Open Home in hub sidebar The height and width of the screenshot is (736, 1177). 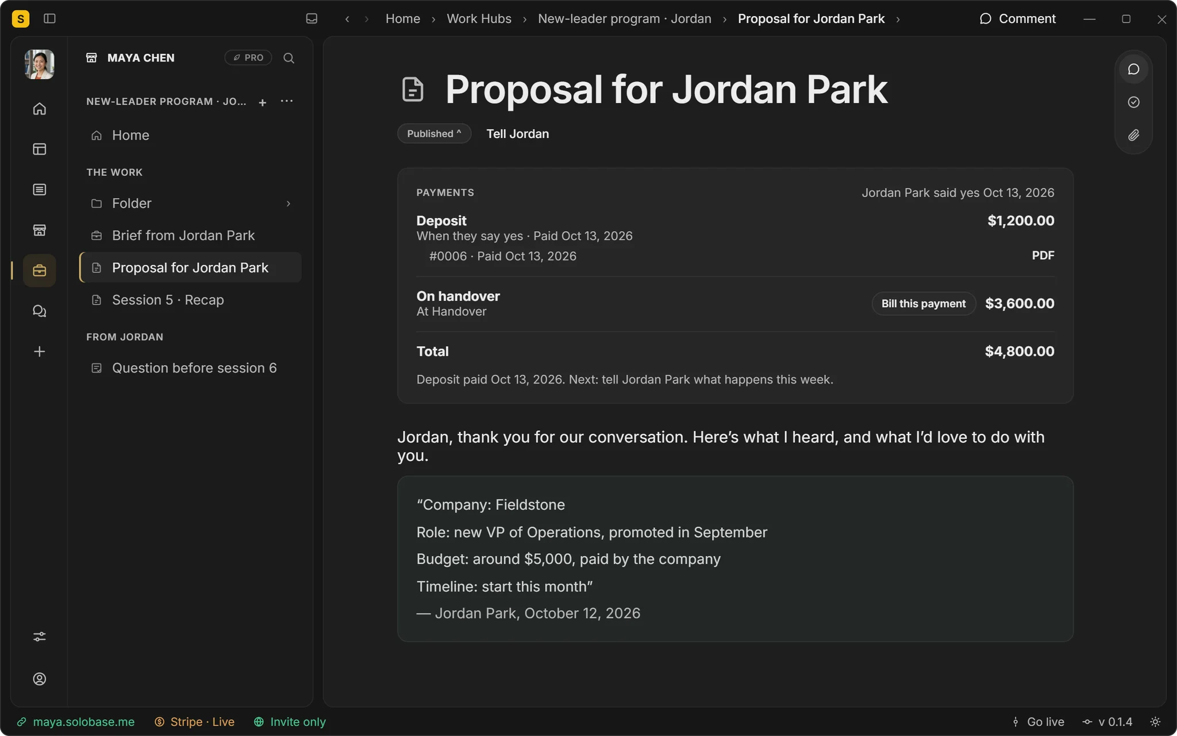click(190, 135)
